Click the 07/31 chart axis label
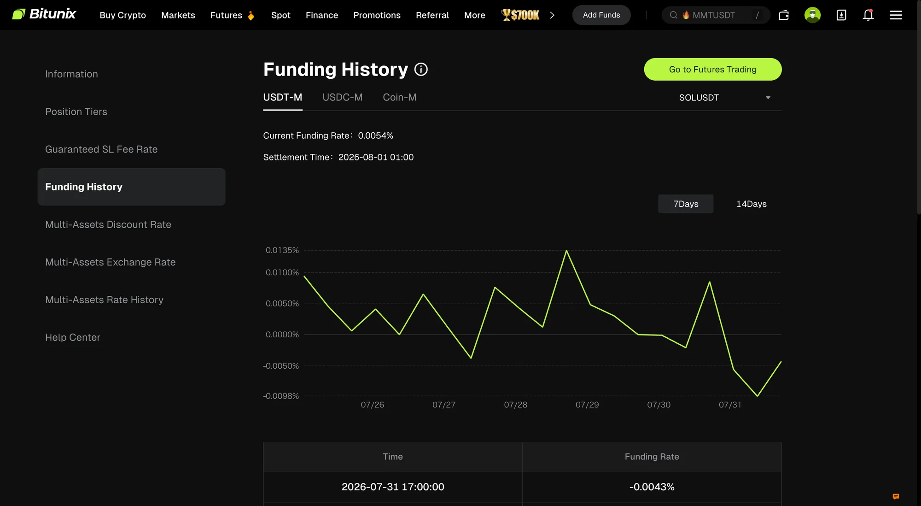This screenshot has height=506, width=921. click(x=730, y=405)
